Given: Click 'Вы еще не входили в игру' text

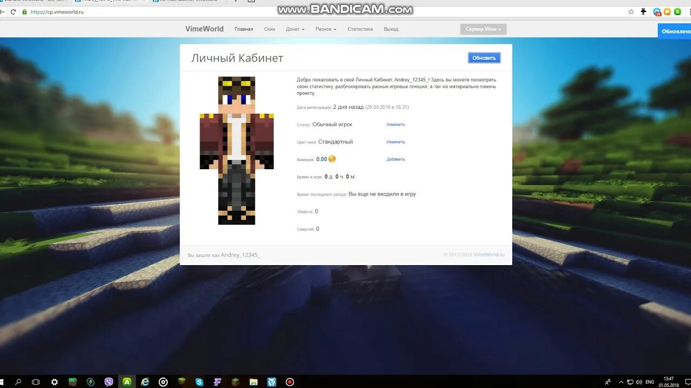Looking at the screenshot, I should click(382, 194).
